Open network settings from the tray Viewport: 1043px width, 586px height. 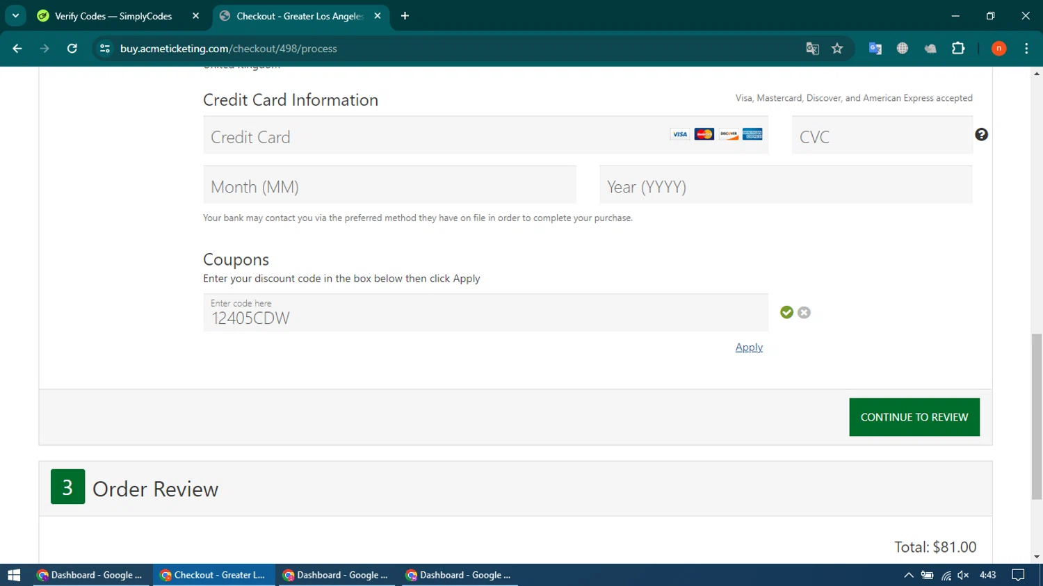coord(946,575)
